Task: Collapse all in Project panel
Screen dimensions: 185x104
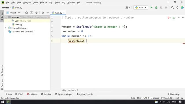Action: [36, 13]
